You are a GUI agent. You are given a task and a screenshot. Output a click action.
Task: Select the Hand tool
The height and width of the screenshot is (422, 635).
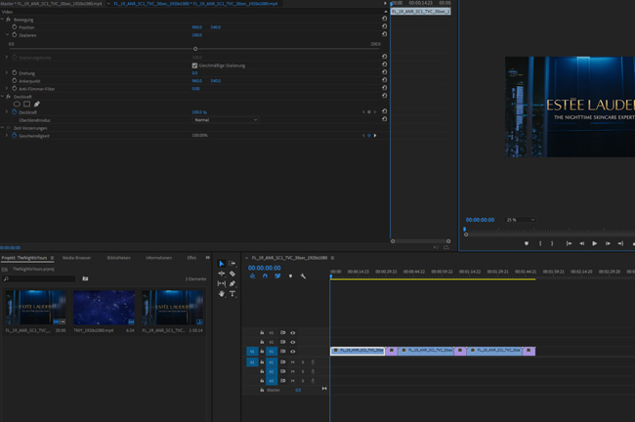[222, 293]
